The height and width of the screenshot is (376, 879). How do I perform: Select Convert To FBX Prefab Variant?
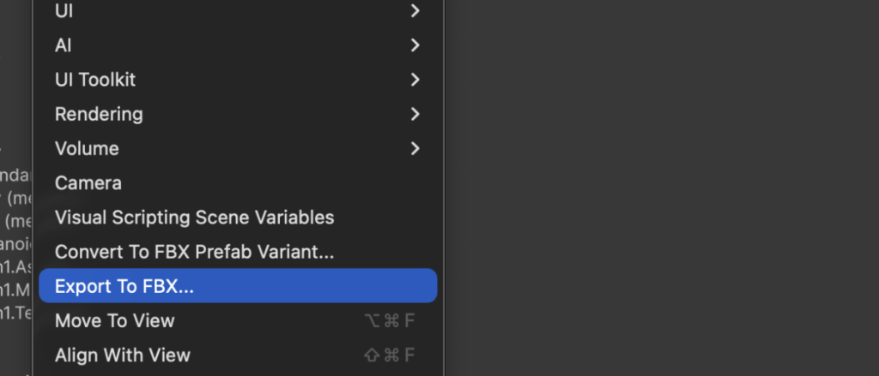point(194,252)
